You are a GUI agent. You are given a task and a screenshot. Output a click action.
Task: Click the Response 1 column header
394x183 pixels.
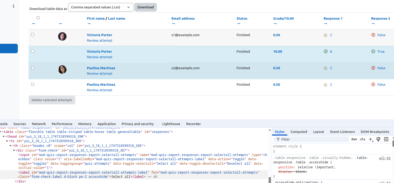[333, 19]
